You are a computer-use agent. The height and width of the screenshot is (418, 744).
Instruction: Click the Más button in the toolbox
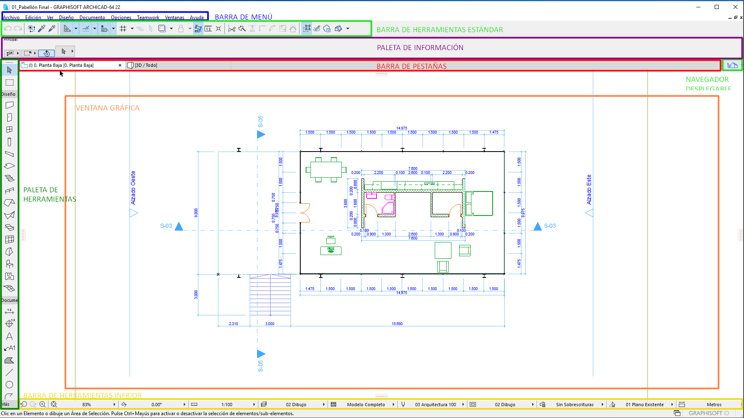6,404
